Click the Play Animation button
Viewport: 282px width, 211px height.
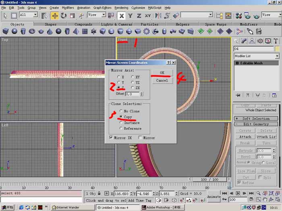coord(238,193)
